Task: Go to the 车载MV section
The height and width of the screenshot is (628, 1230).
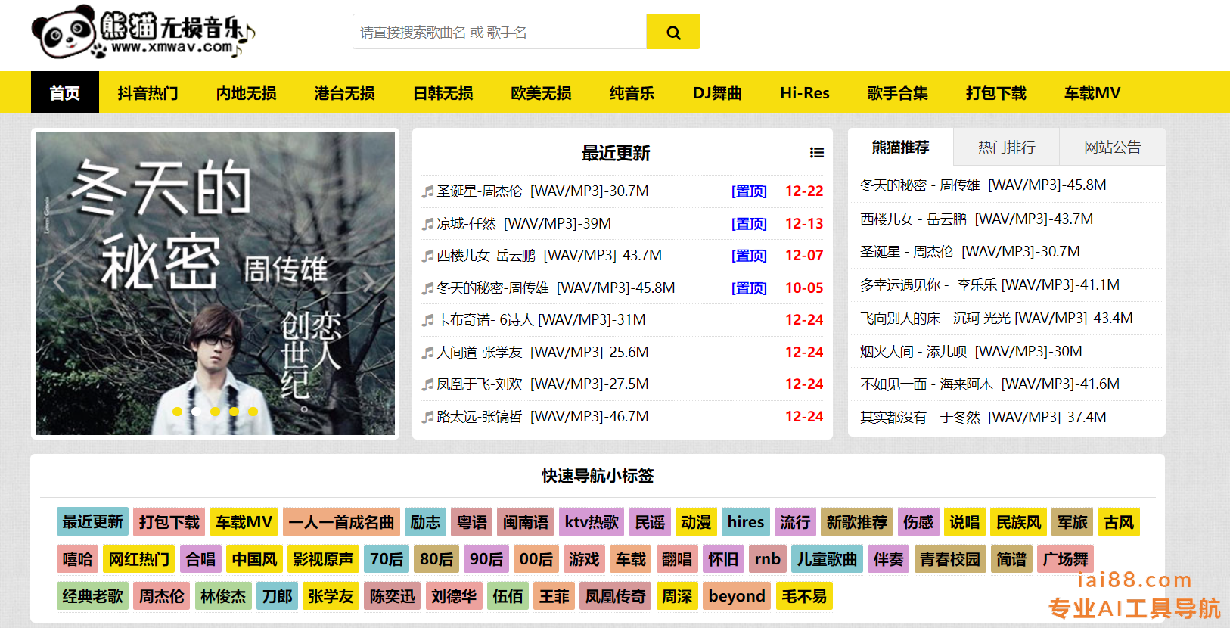Action: pos(1092,92)
